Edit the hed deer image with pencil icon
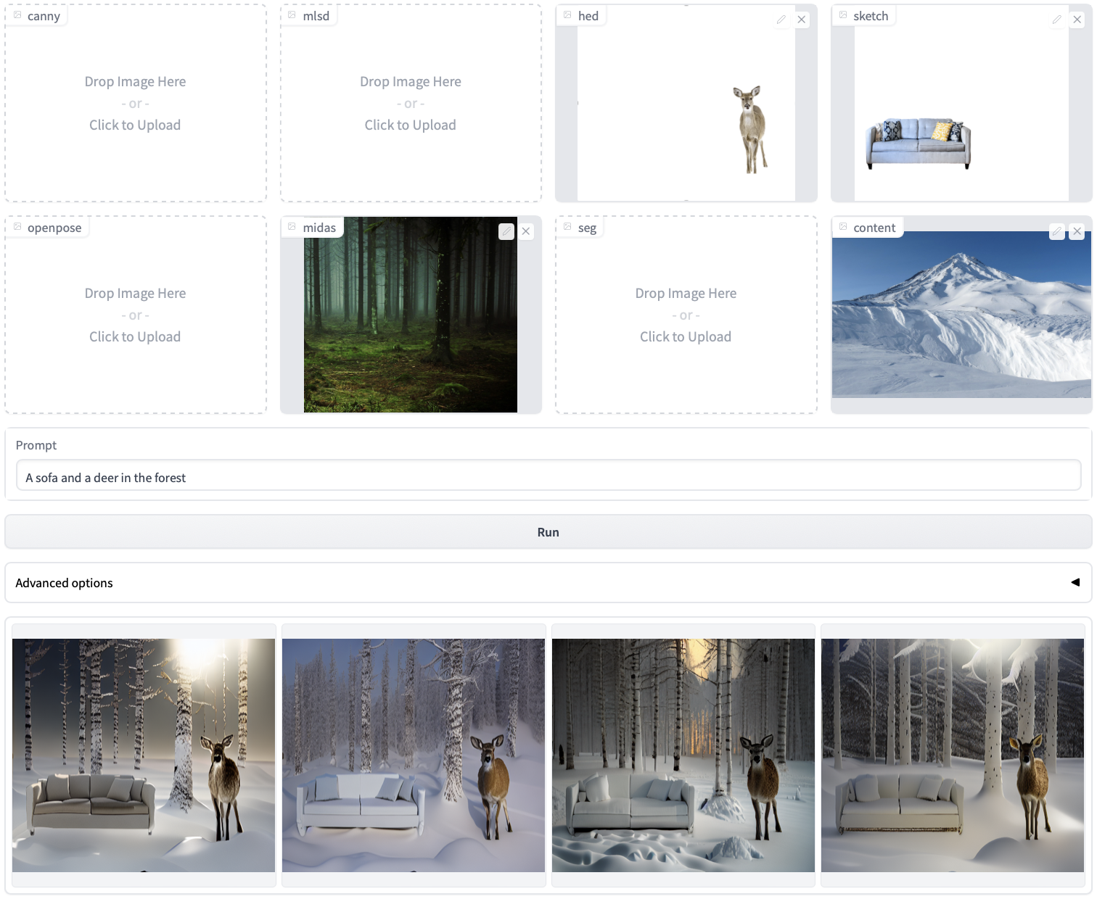1097x899 pixels. [x=781, y=20]
